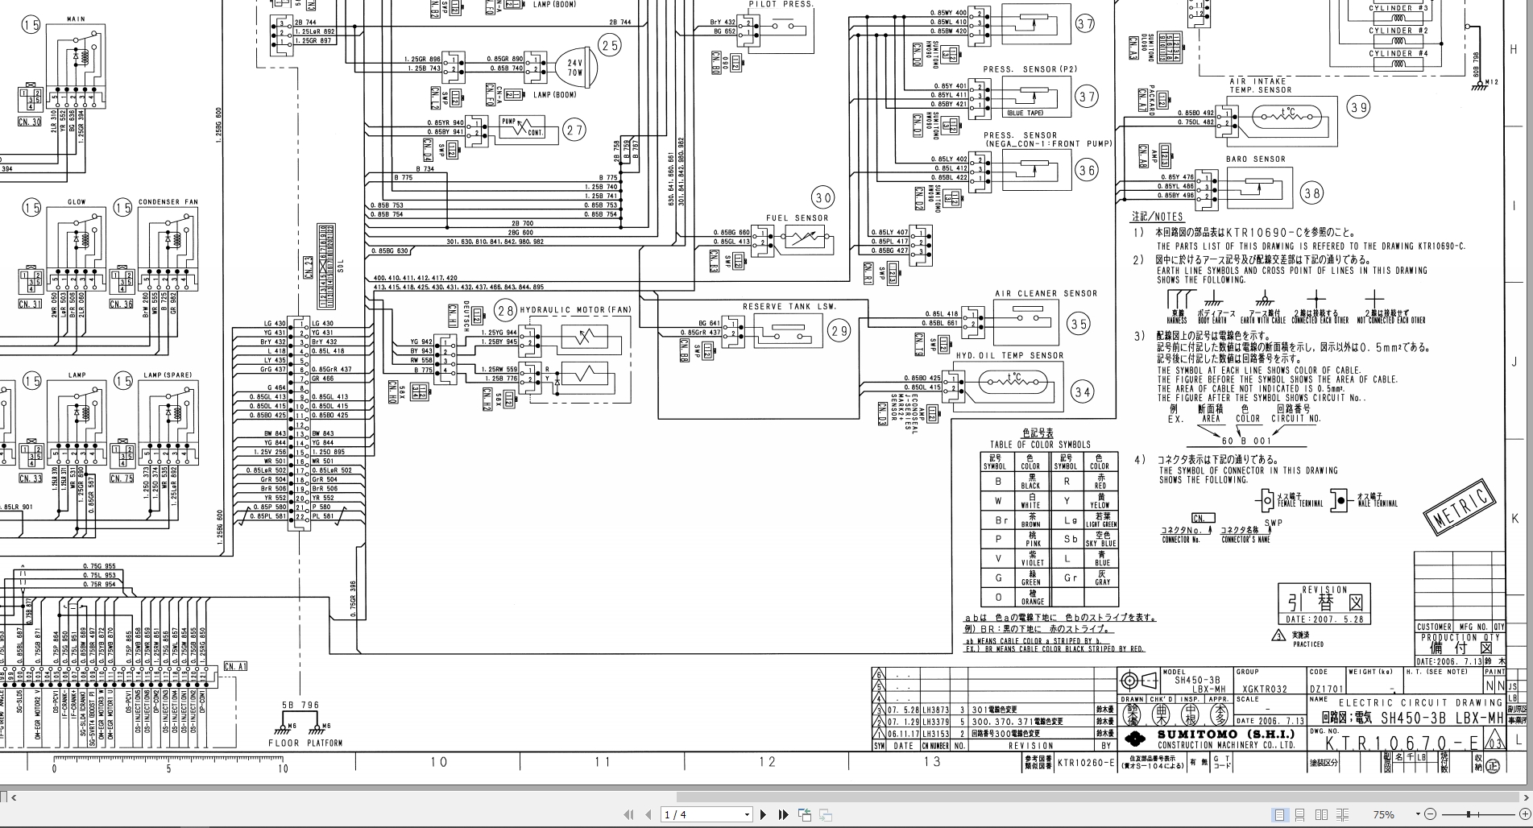Advance to the next page
Image resolution: width=1533 pixels, height=828 pixels.
(763, 814)
